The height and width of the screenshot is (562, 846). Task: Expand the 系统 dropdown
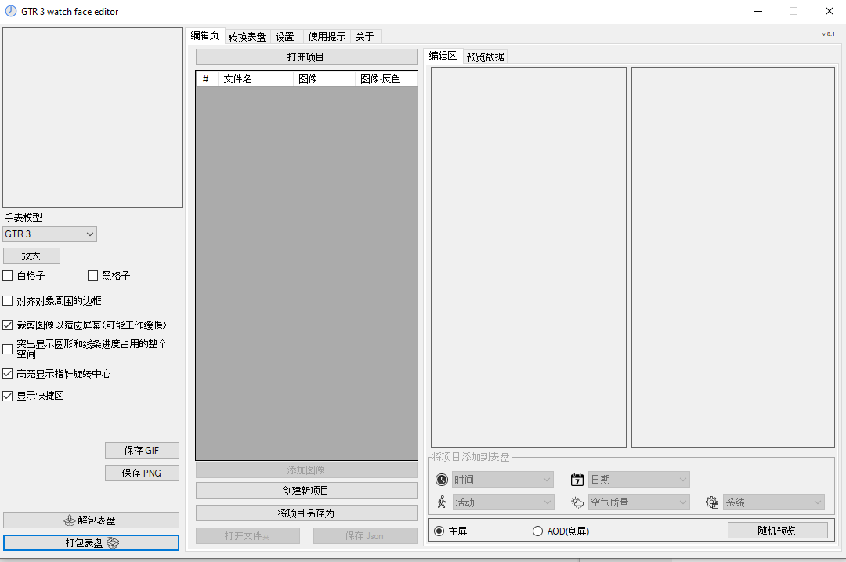pyautogui.click(x=774, y=502)
